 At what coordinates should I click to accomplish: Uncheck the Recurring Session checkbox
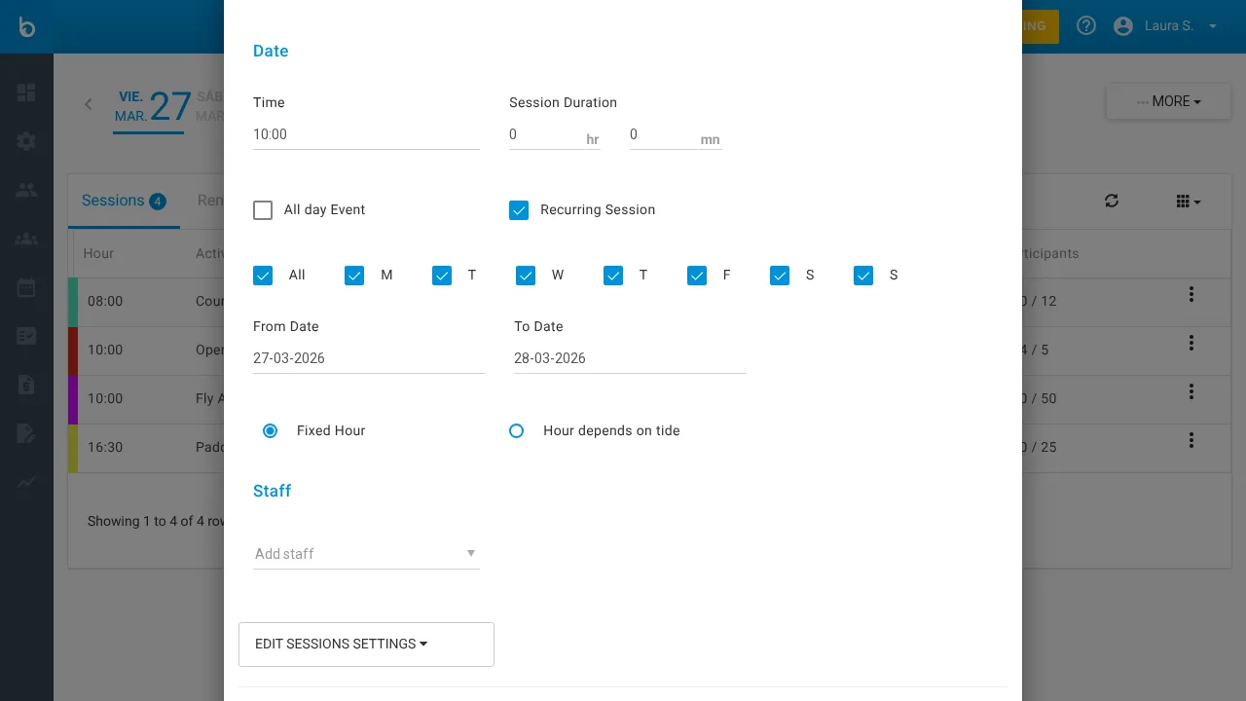pos(519,210)
